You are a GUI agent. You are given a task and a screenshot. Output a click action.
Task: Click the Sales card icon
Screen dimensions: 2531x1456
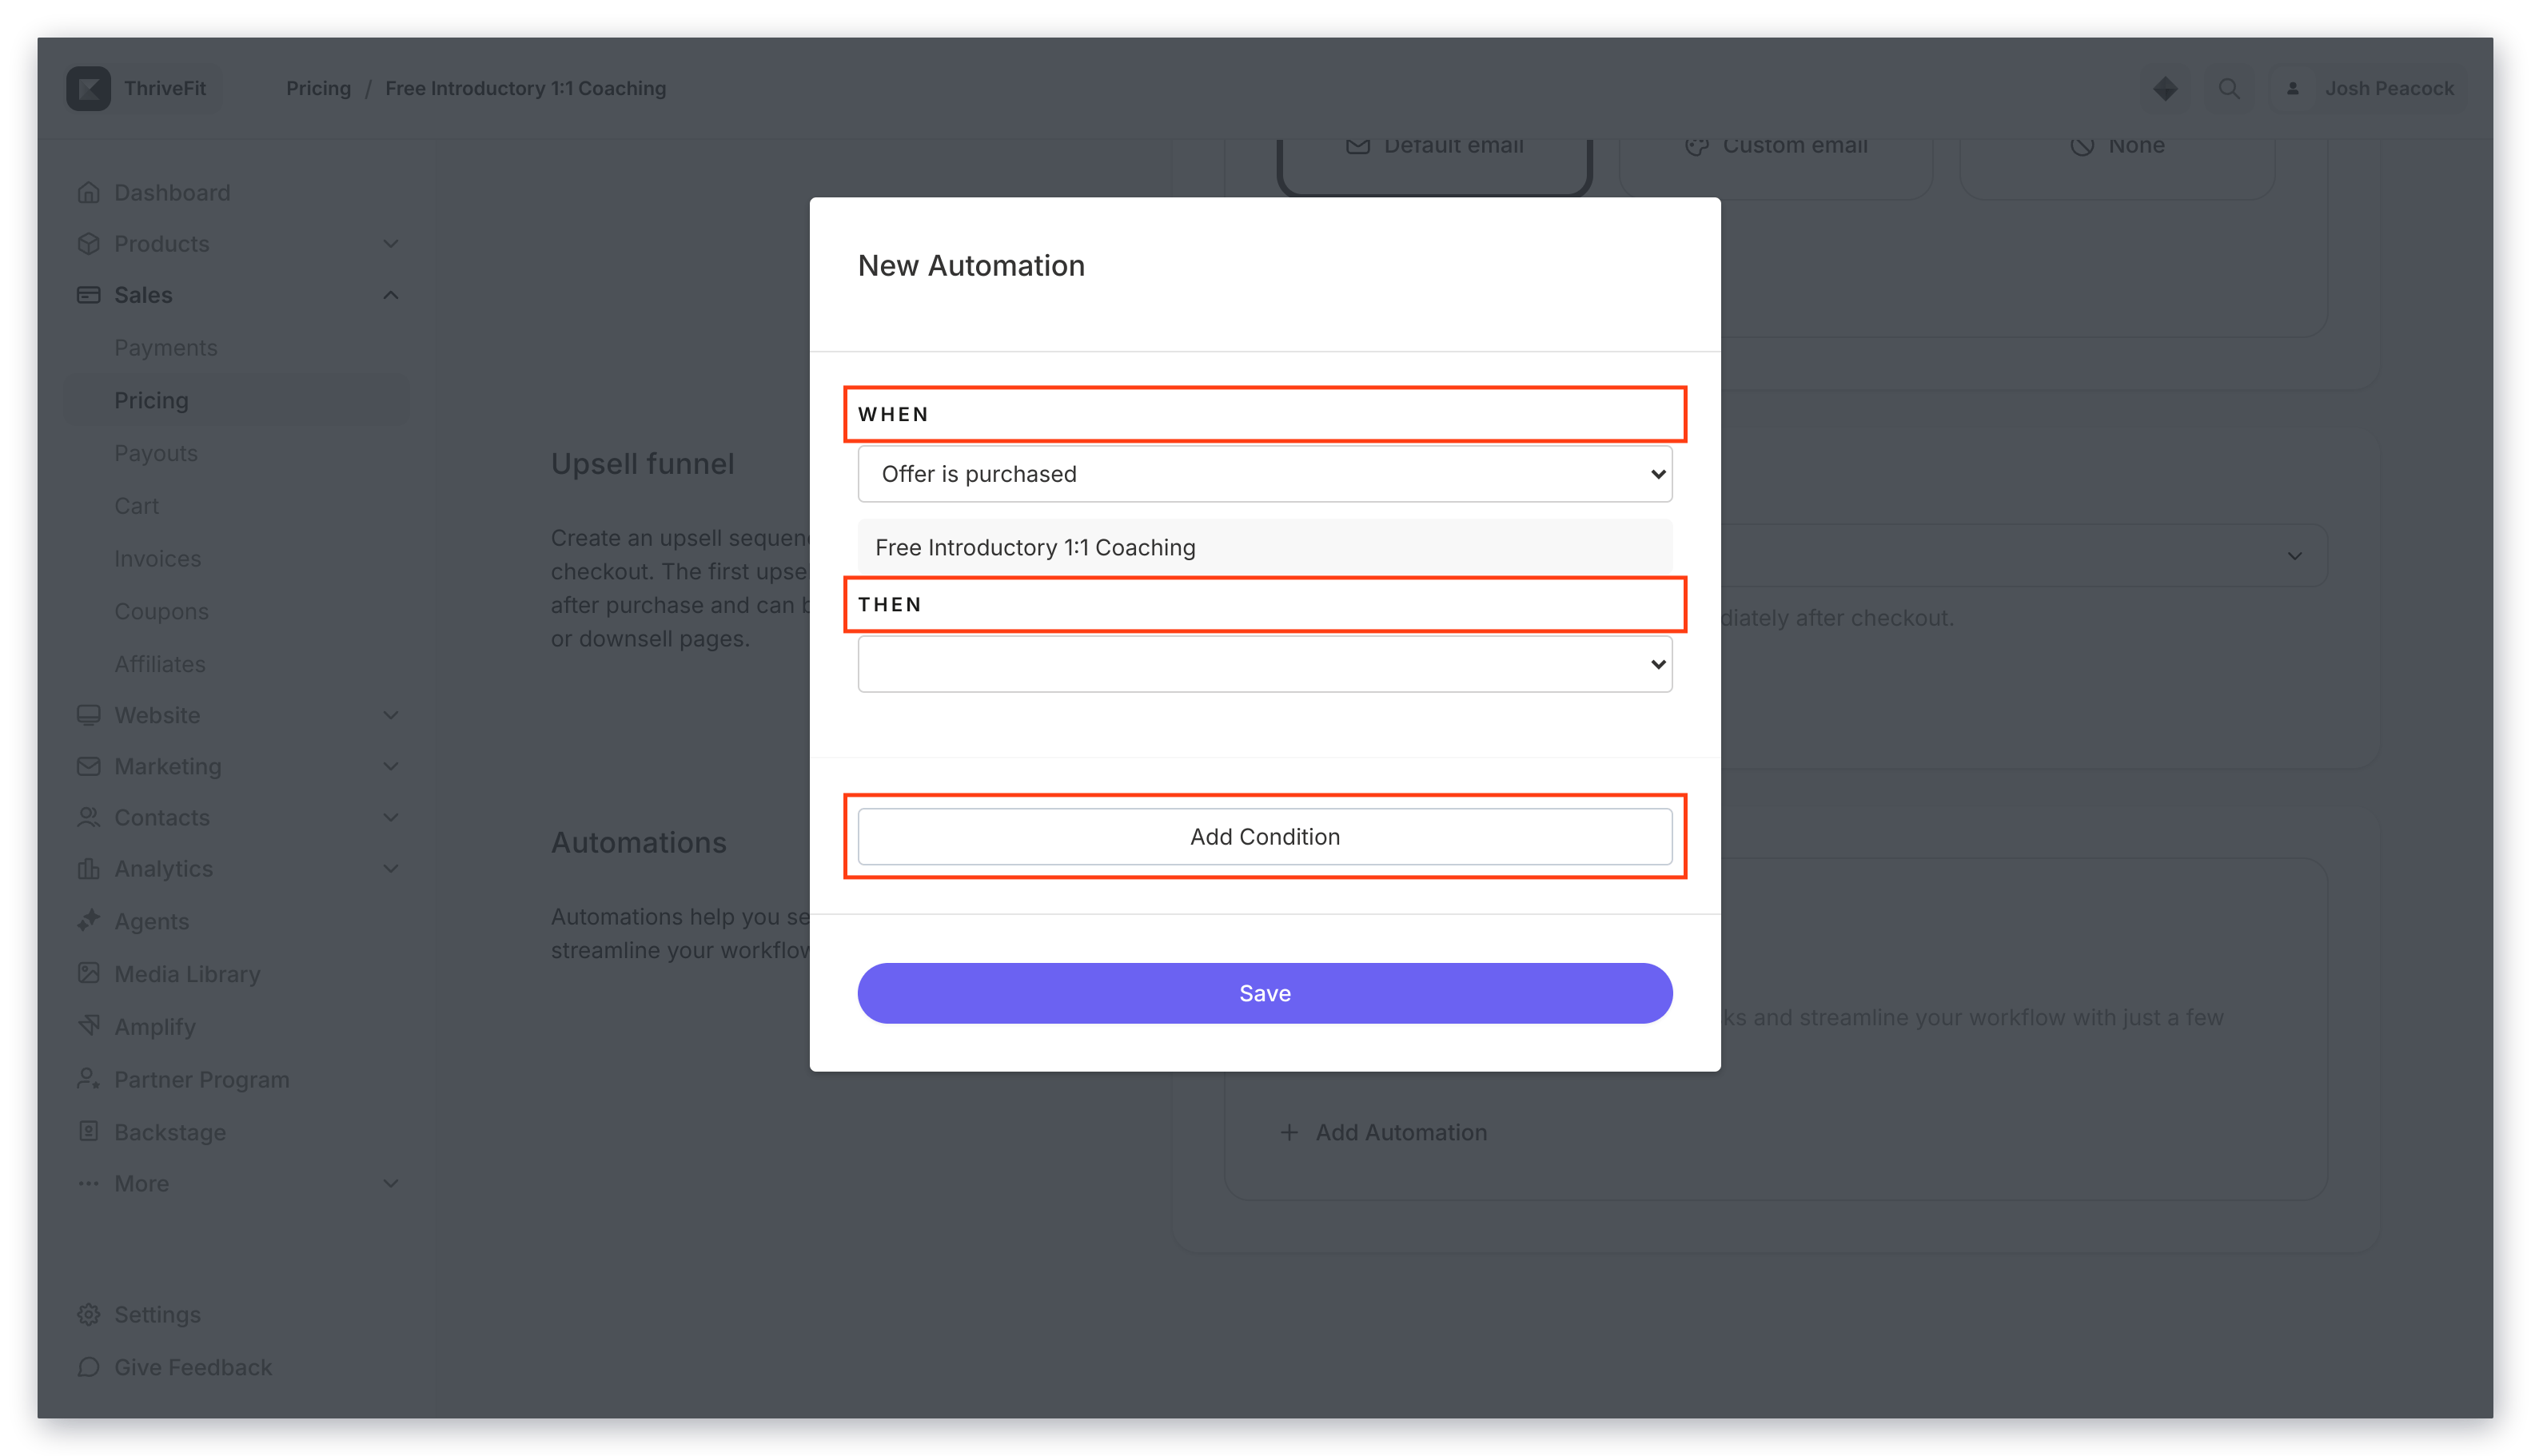[88, 294]
